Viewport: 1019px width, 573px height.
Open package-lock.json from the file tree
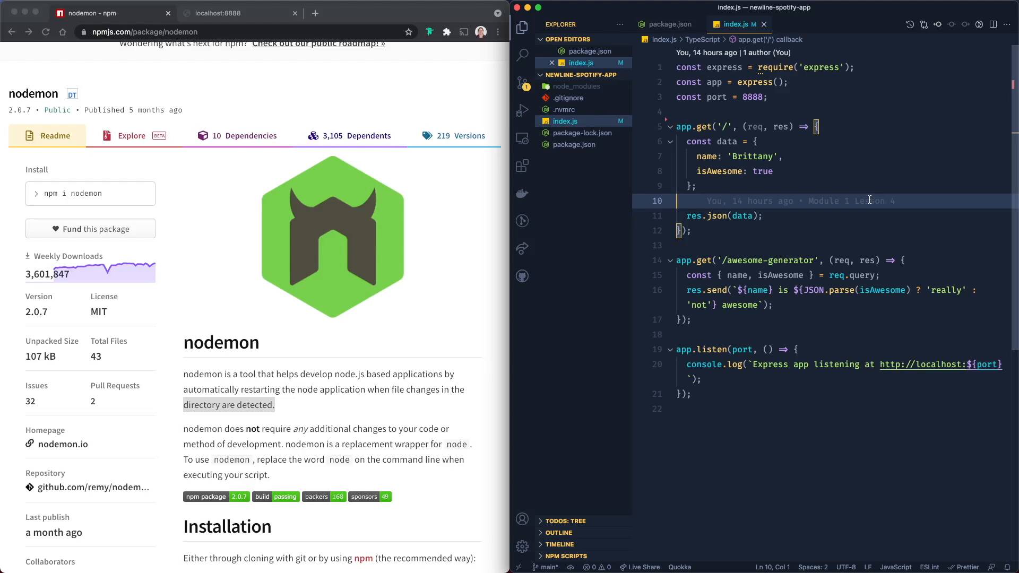[x=582, y=133]
